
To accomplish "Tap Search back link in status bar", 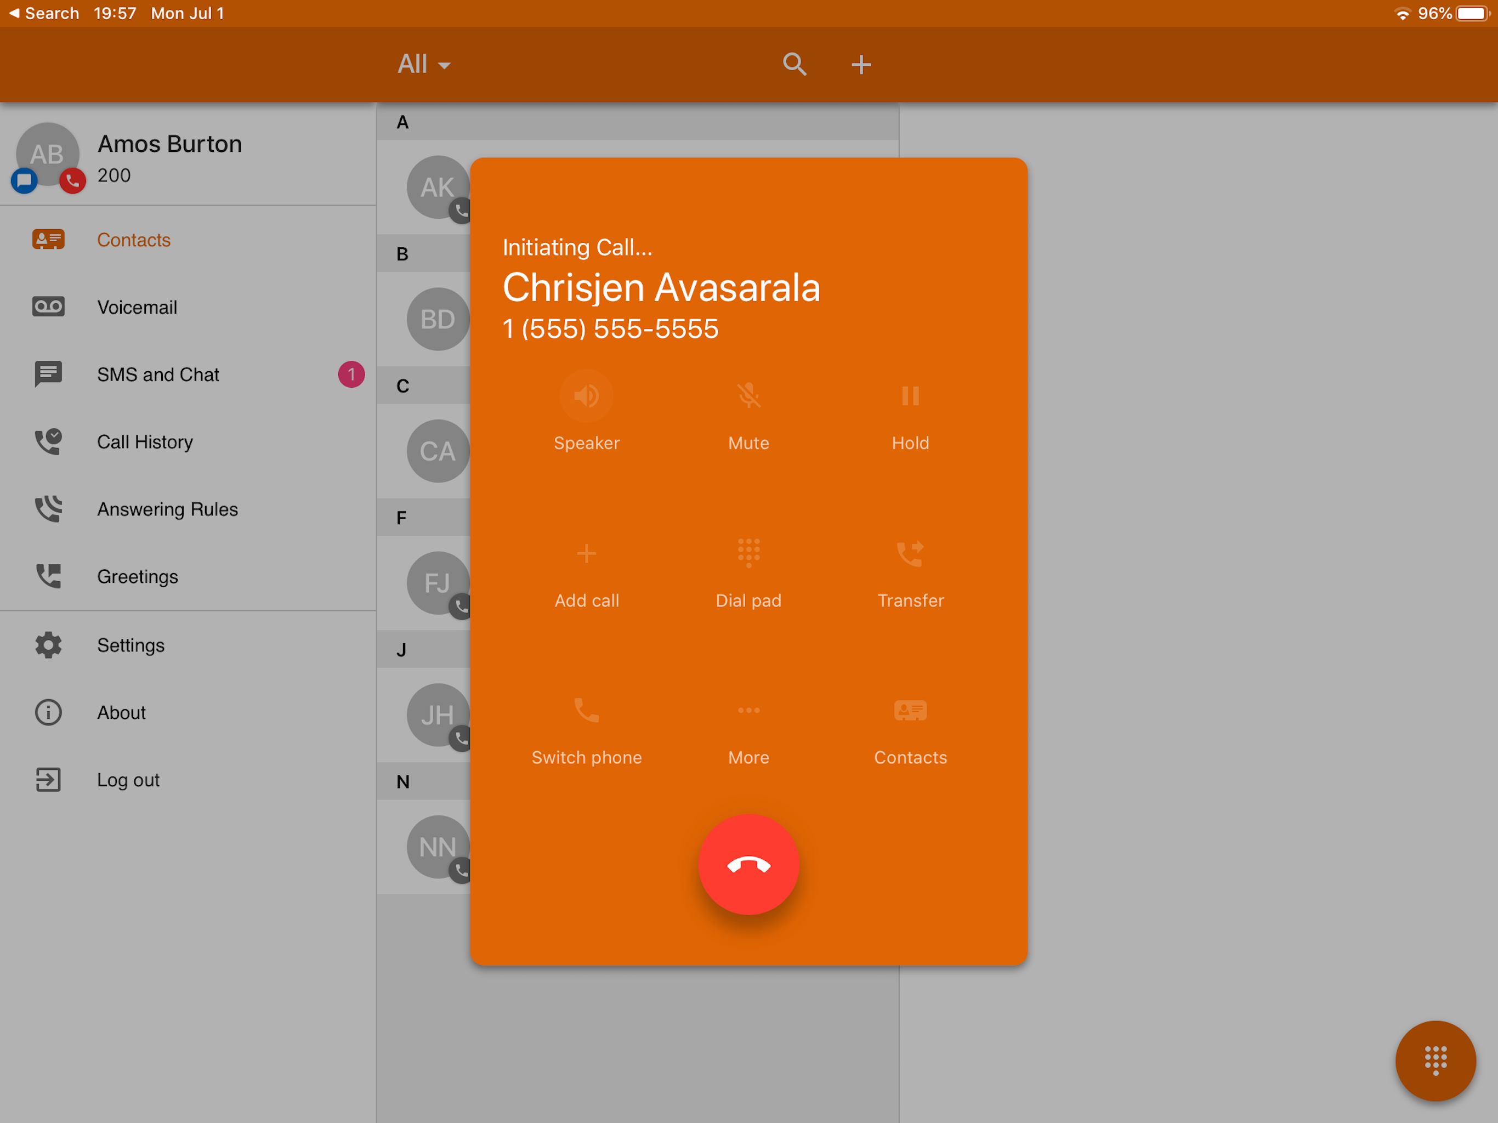I will (43, 13).
